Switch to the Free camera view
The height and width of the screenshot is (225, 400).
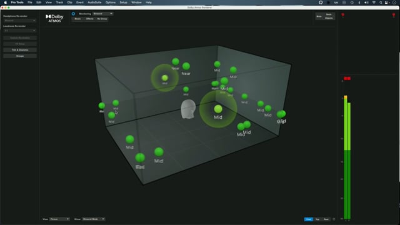click(x=308, y=219)
